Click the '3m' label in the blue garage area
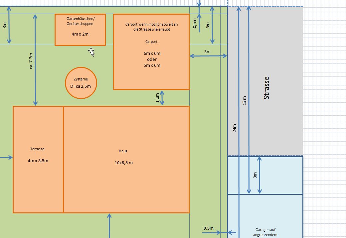Image resolution: width=346 pixels, height=238 pixels. tap(255, 175)
